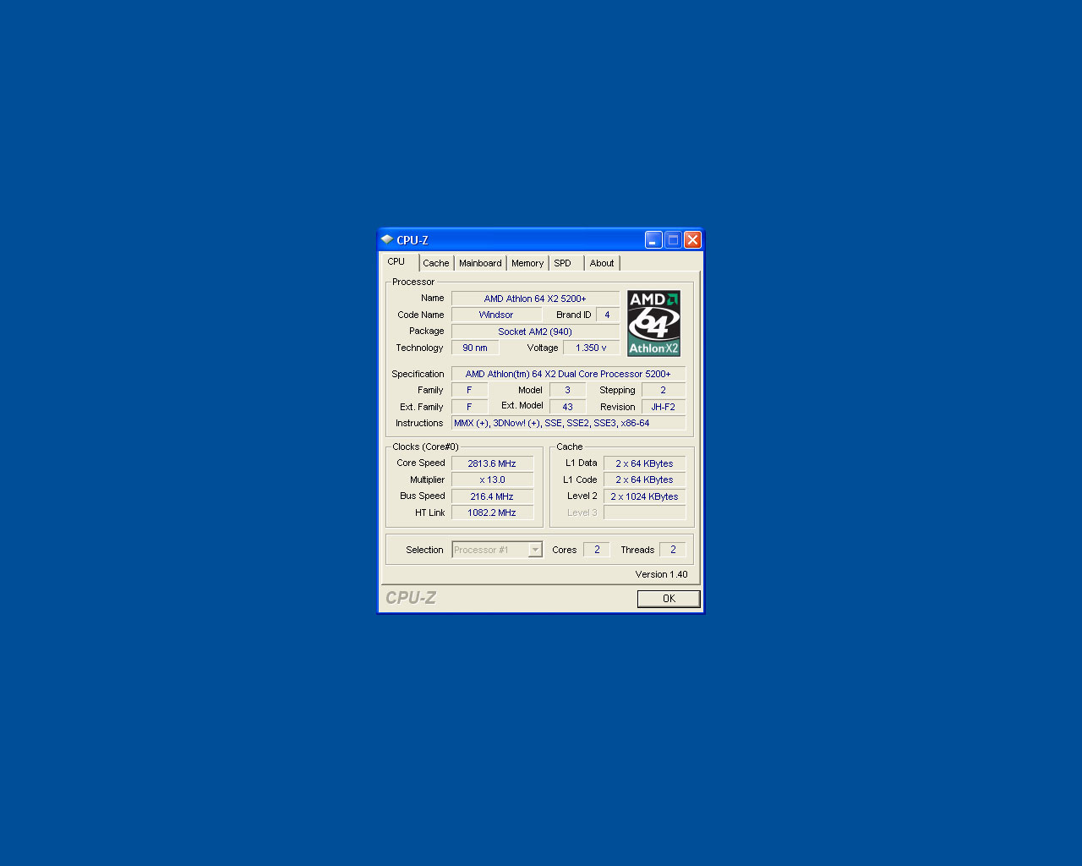Expand the Processor #1 selection dropdown
The width and height of the screenshot is (1082, 866).
pyautogui.click(x=535, y=550)
